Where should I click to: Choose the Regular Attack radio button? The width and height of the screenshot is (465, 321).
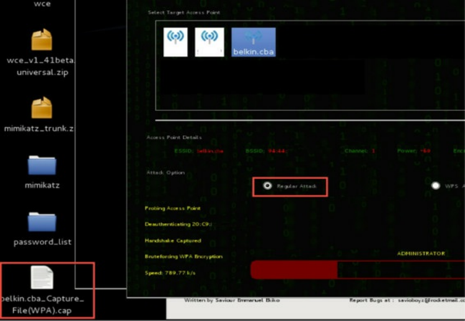(267, 186)
